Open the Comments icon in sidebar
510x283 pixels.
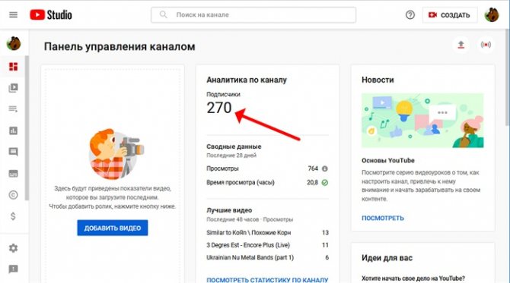(x=14, y=152)
